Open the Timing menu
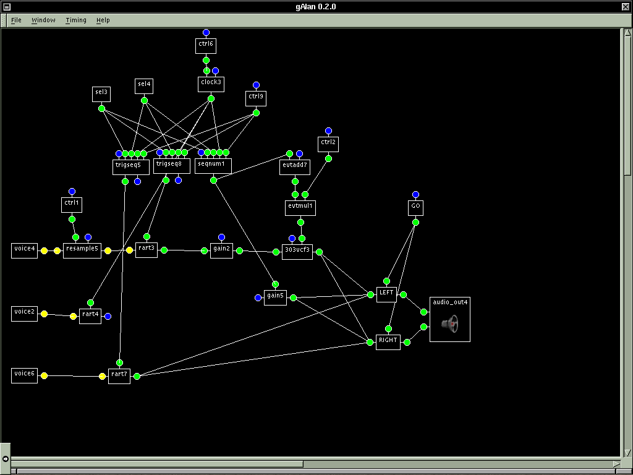Viewport: 633px width, 475px height. (x=75, y=20)
